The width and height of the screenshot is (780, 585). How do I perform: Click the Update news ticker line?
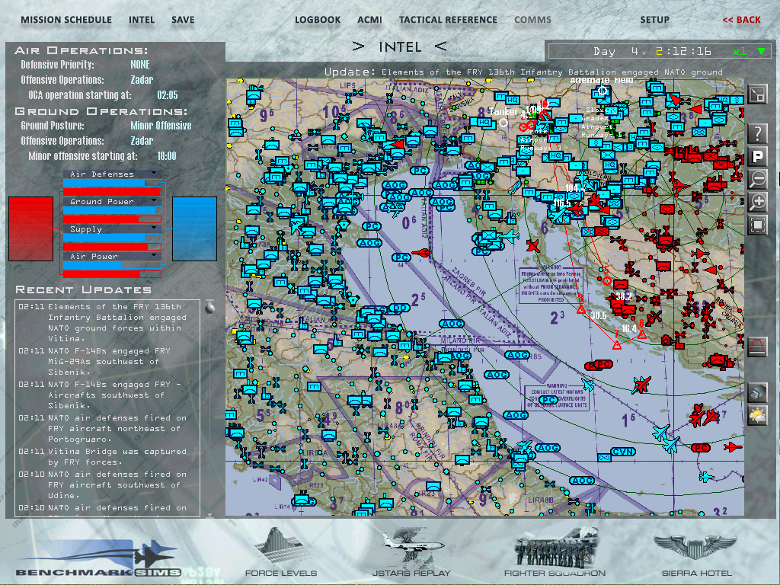[523, 72]
